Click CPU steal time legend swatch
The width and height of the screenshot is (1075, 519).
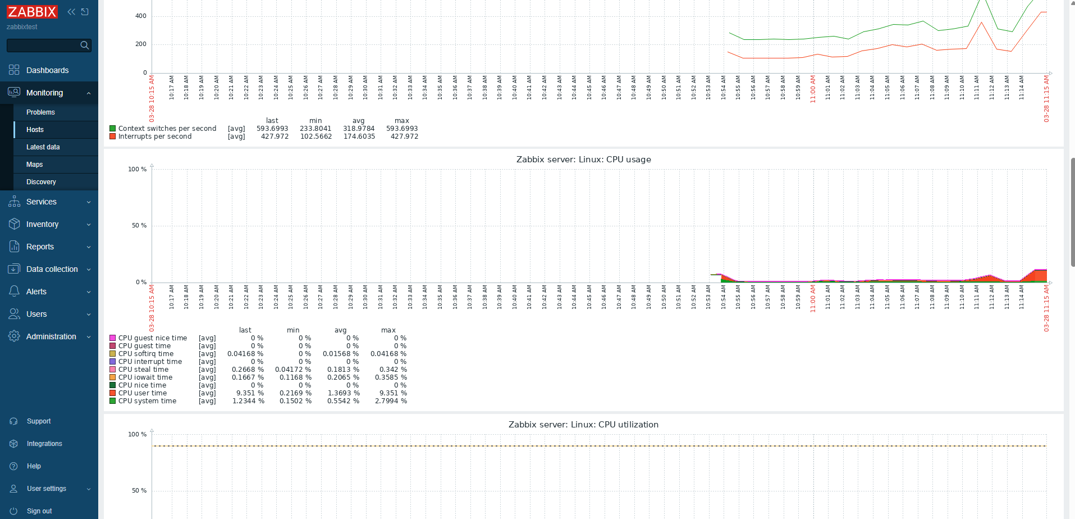[x=112, y=370]
